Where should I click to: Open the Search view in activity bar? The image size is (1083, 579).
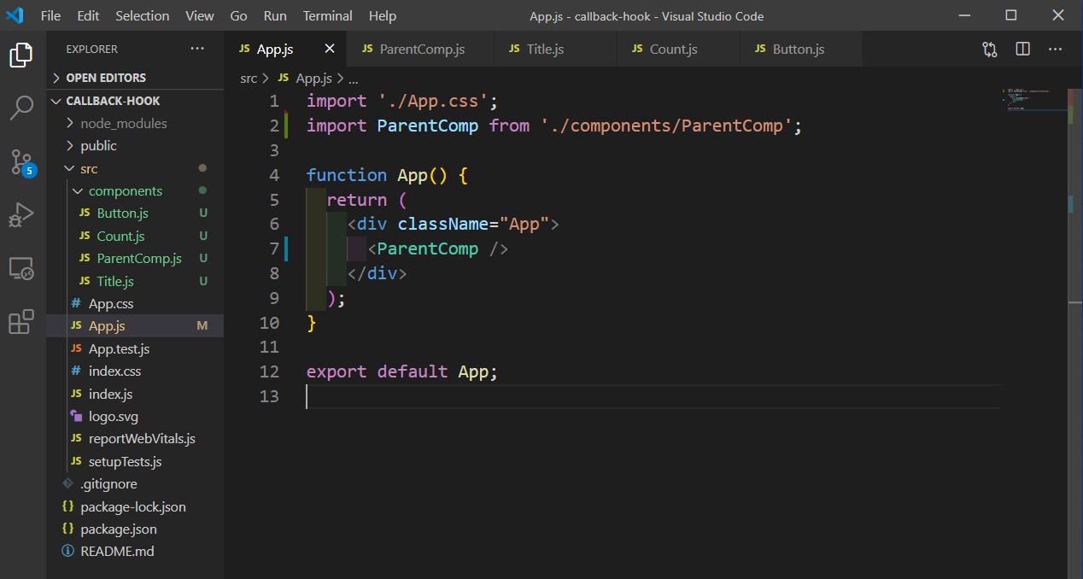(21, 108)
